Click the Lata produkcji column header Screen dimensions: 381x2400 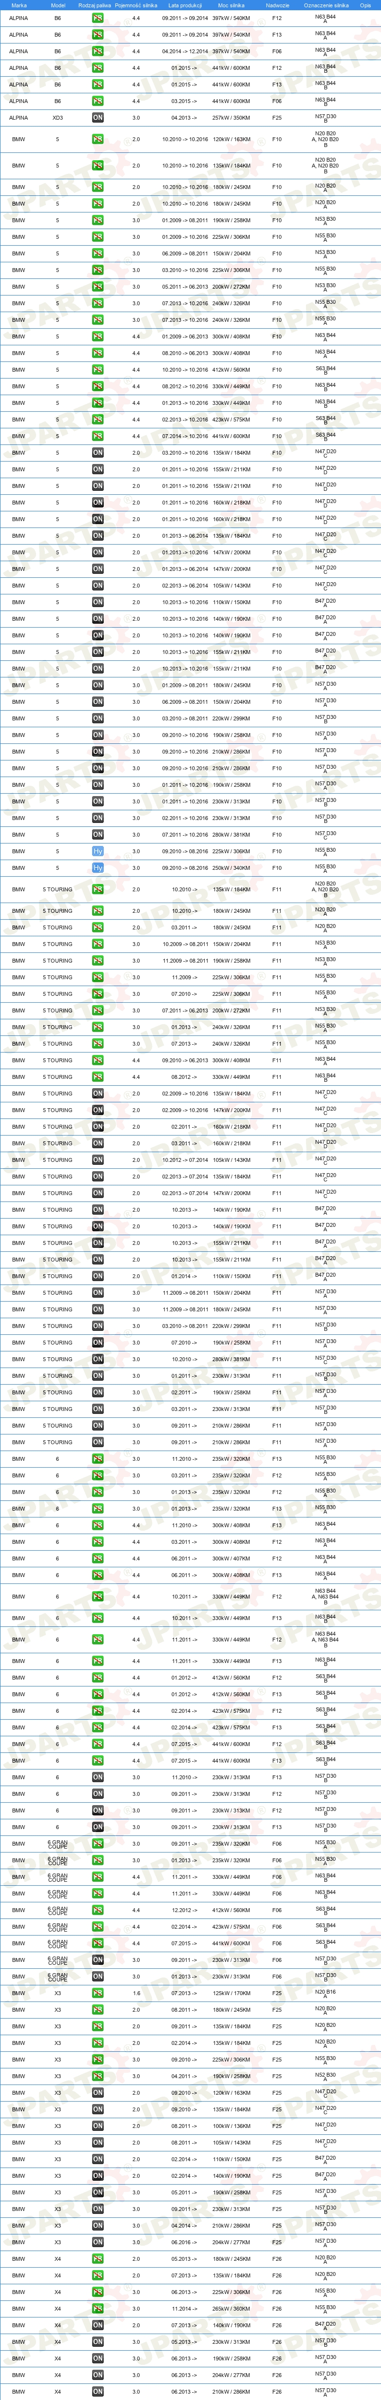click(x=185, y=5)
